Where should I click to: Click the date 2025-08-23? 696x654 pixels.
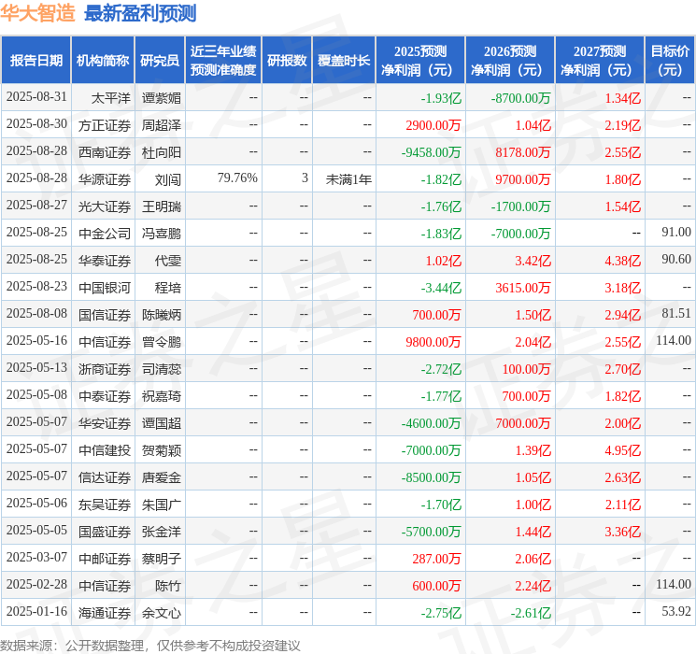pyautogui.click(x=36, y=286)
